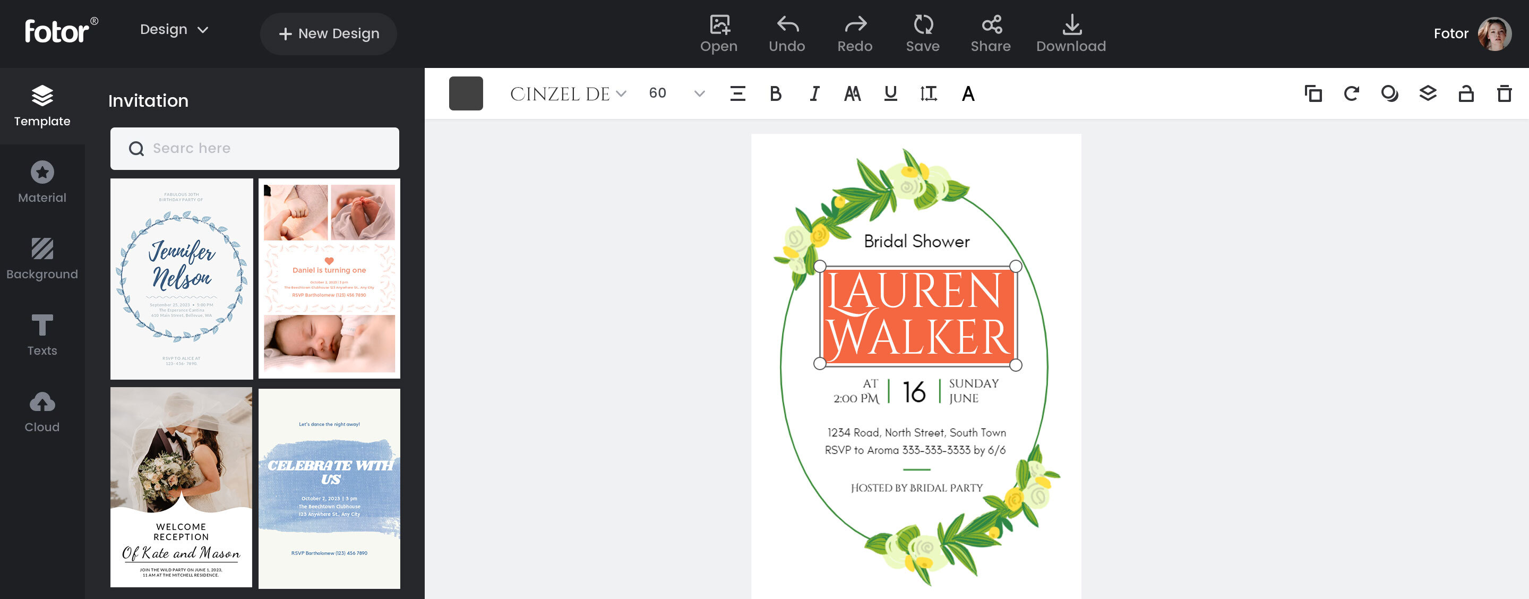Undo the last action
The image size is (1529, 599).
pyautogui.click(x=786, y=33)
